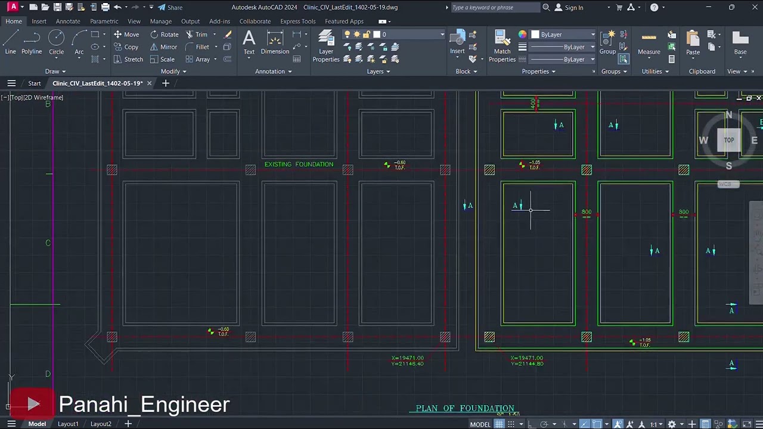Expand the Modify panel
This screenshot has height=429, width=763.
(173, 71)
